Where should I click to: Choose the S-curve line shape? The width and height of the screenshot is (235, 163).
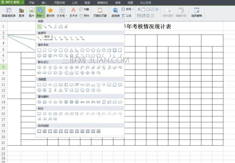point(55,27)
